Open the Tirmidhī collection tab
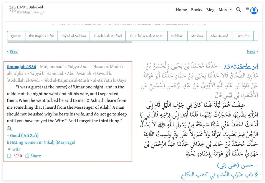Image resolution: width=265 pixels, height=183 pixels. [x=243, y=36]
